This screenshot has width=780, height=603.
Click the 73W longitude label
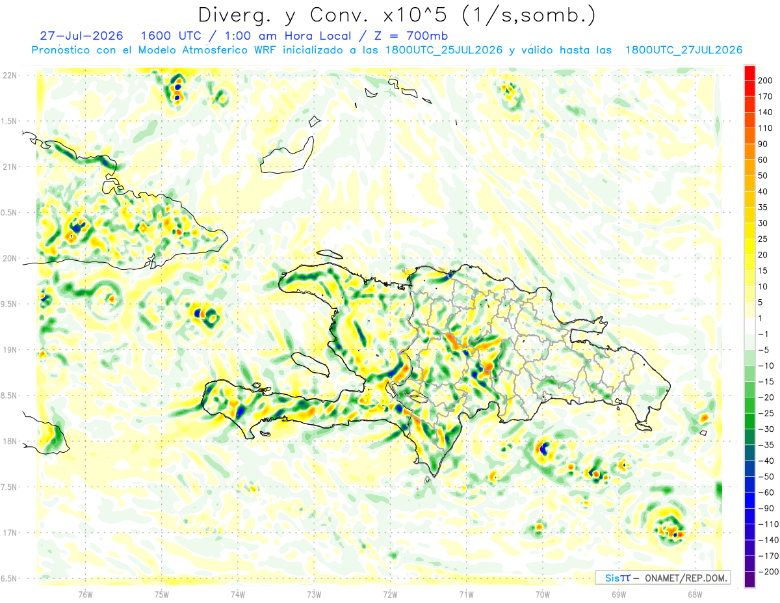click(314, 593)
